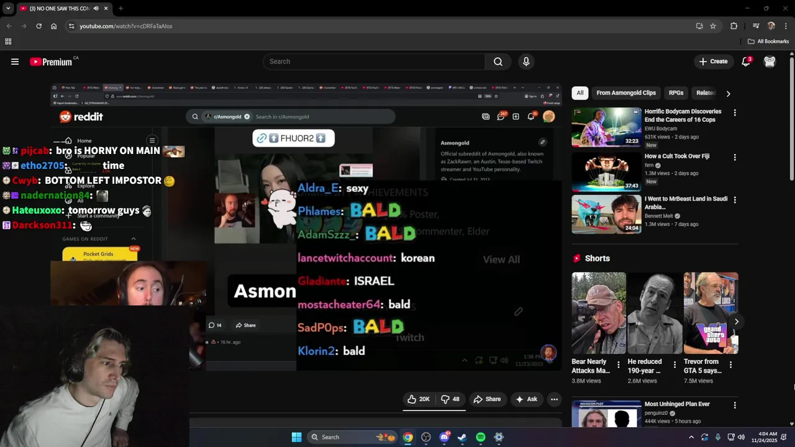Open options for How a Cult Took Over Fiji

click(x=735, y=158)
